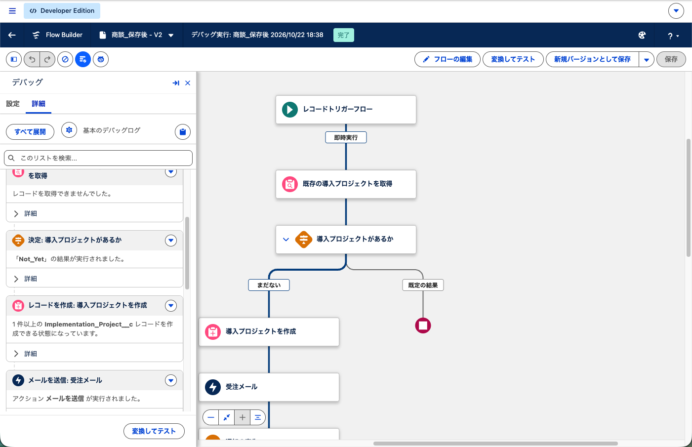Select the 既存の導入プロジェクトを取得 node icon

coord(290,184)
